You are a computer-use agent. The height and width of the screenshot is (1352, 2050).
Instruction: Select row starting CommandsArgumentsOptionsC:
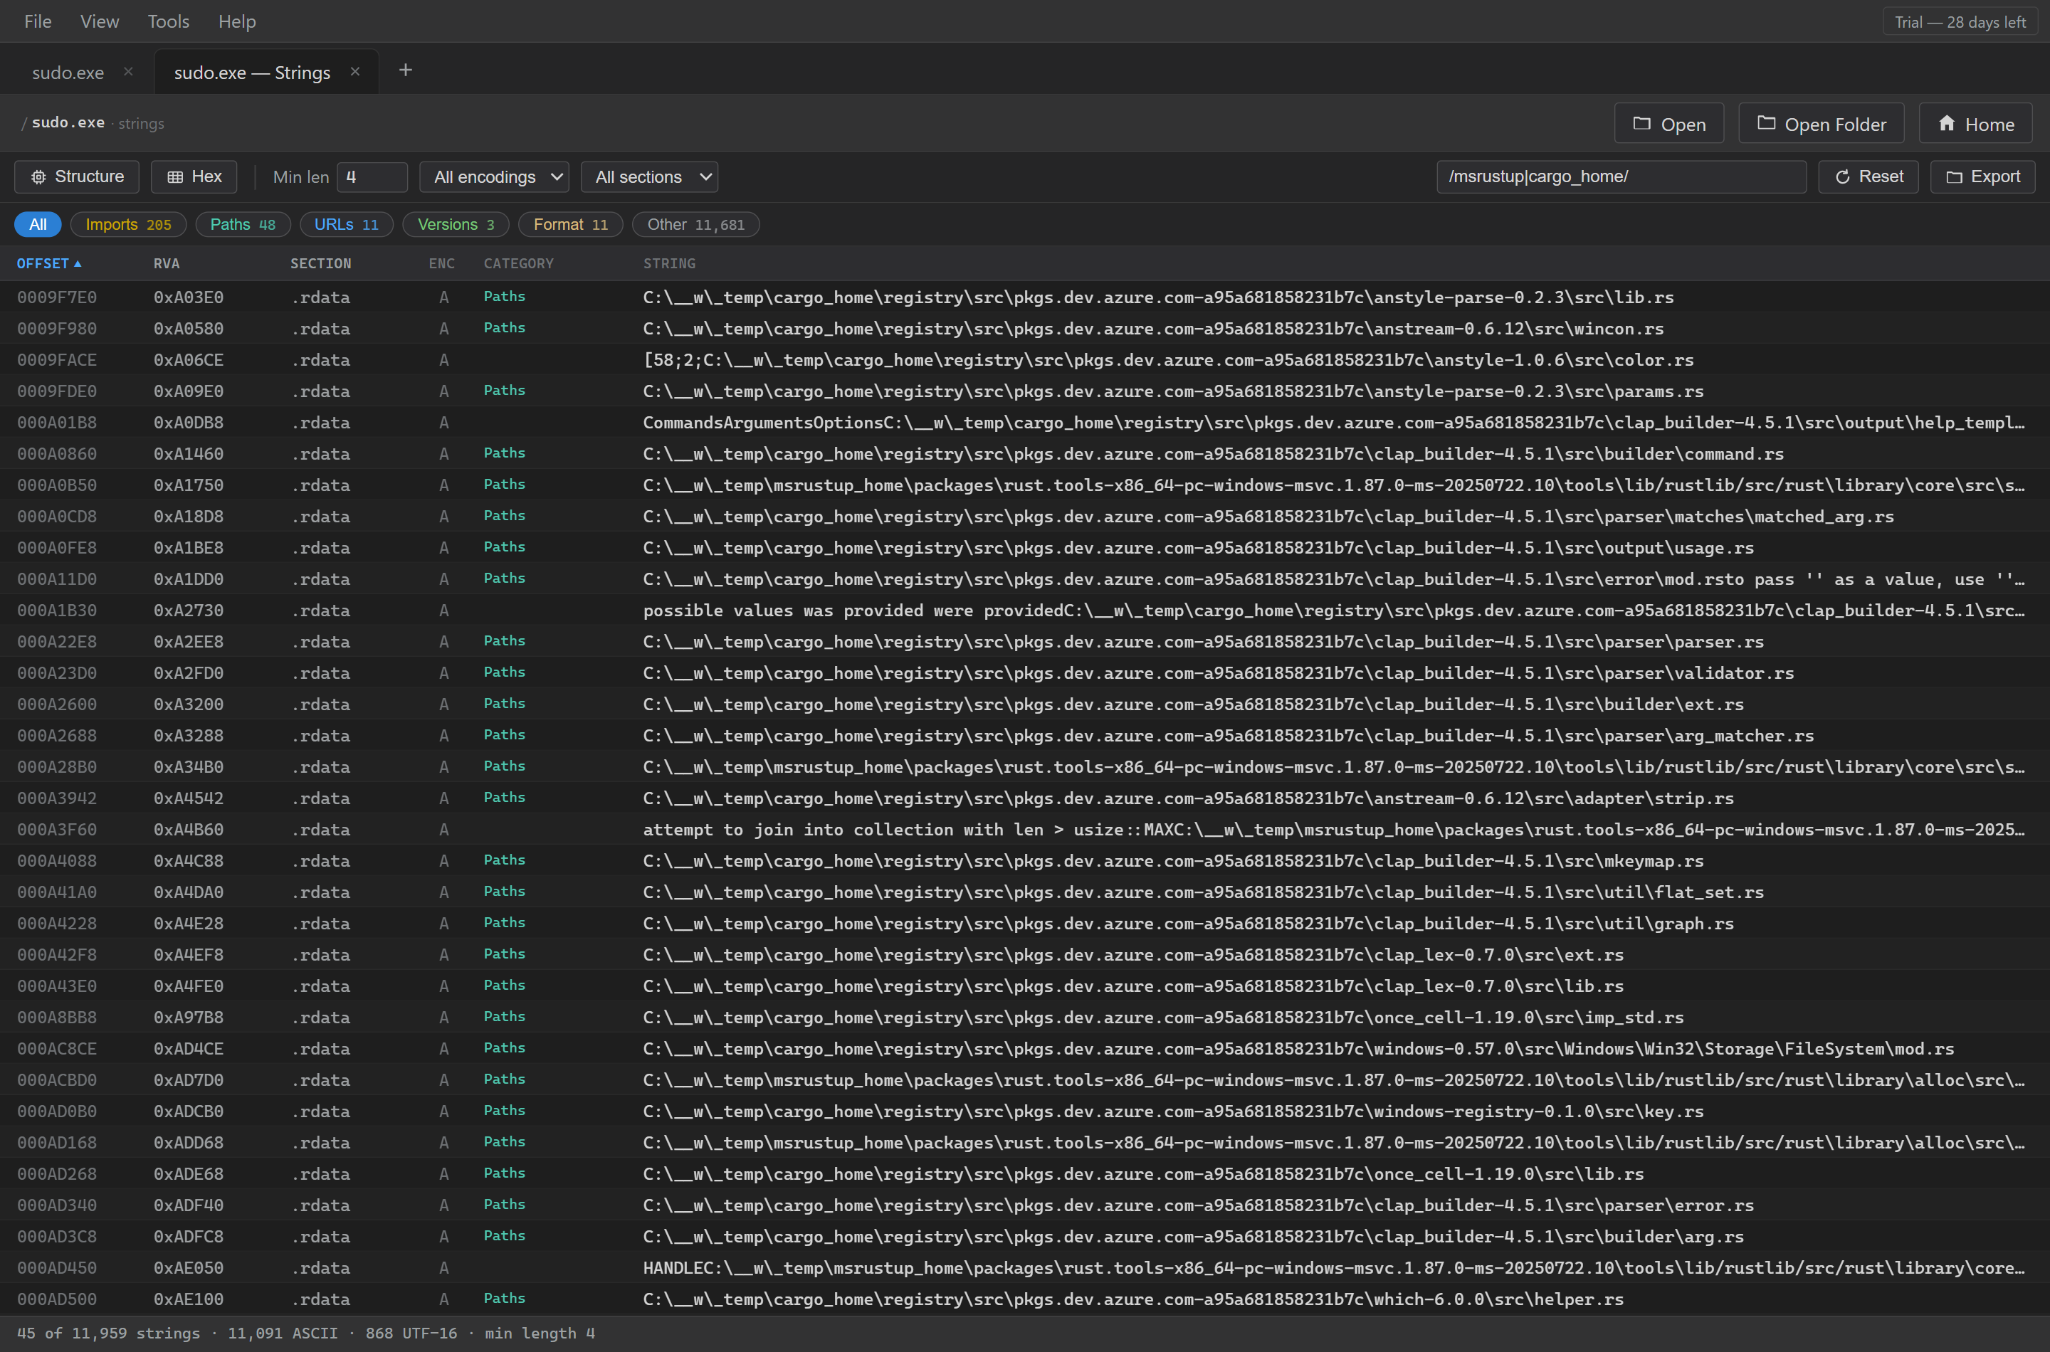[1024, 423]
